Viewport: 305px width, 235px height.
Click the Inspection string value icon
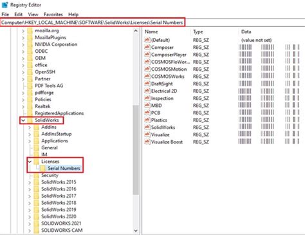point(147,98)
